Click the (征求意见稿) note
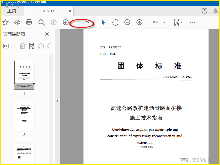Screen dimensions: 220x165 146,147
